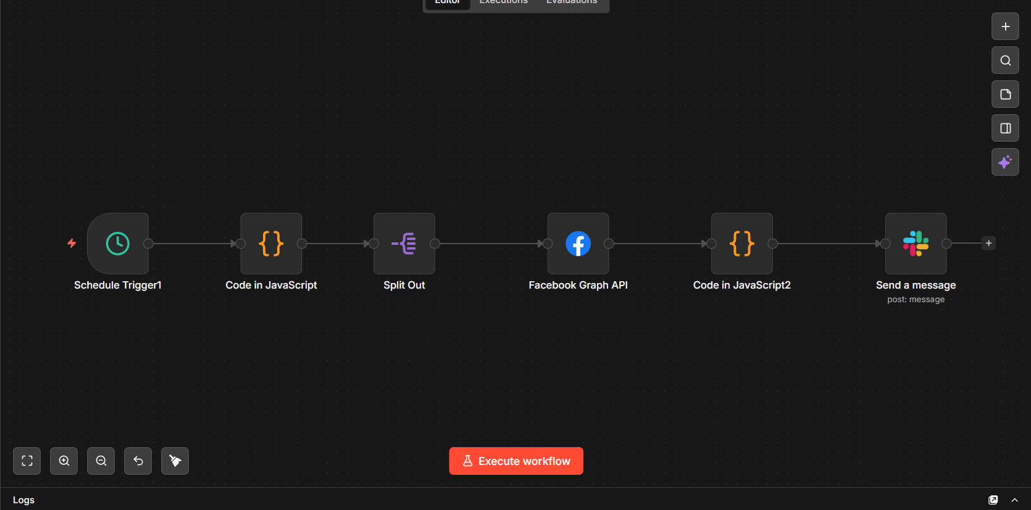1031x510 pixels.
Task: Click the Schedule Trigger1 clock node
Action: 118,244
